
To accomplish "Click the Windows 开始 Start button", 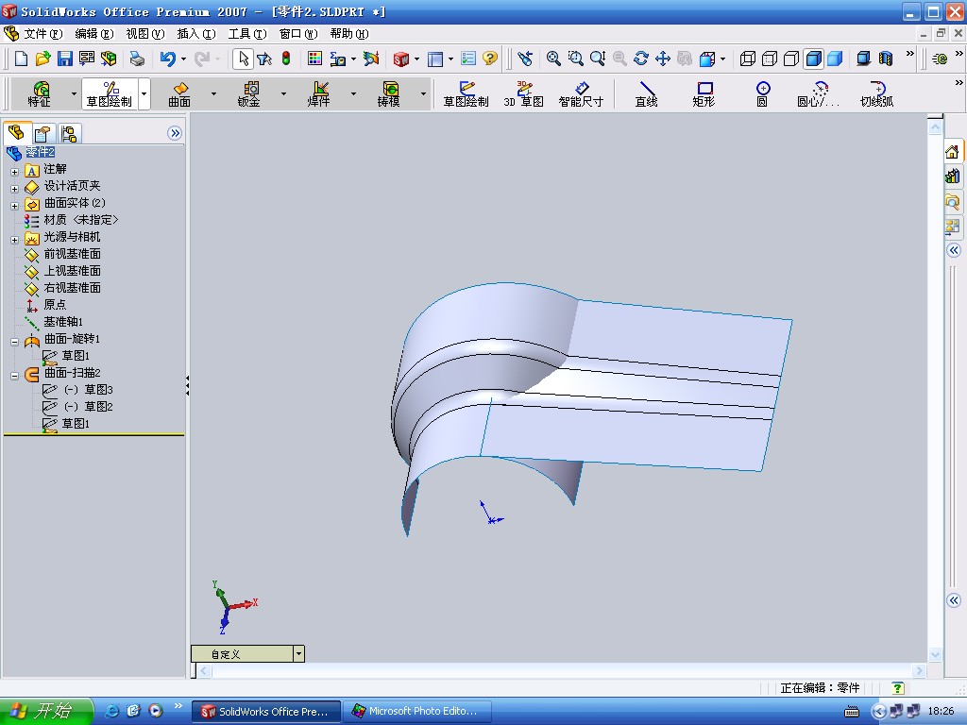I will (46, 711).
